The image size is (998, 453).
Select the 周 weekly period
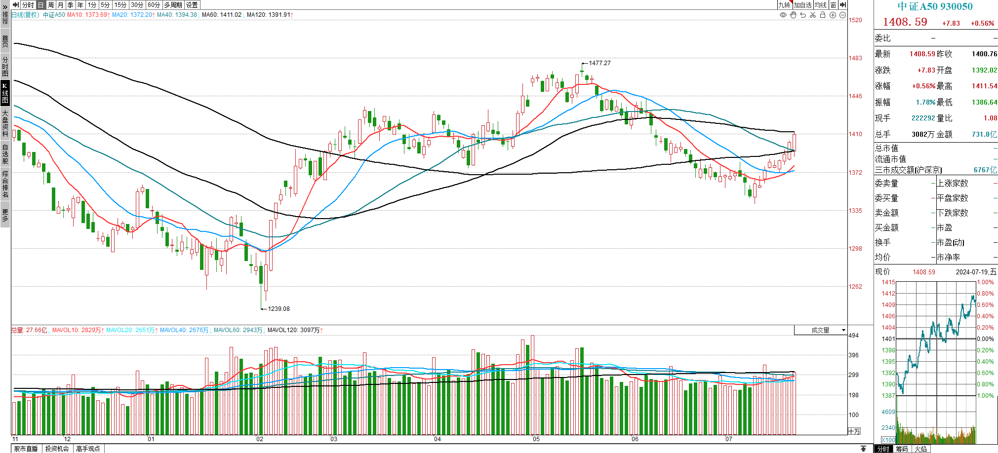tap(50, 5)
